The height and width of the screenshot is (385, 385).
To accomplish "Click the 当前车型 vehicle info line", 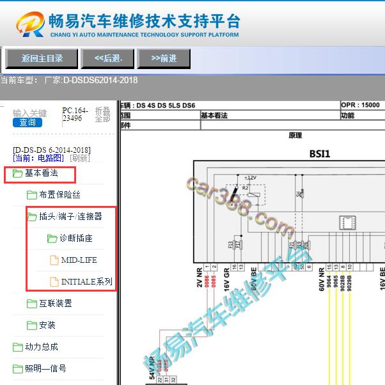I will (69, 81).
